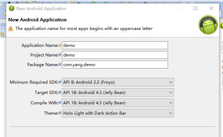The height and width of the screenshot is (137, 223).
Task: Click the Target SDK label text
Action: tap(47, 93)
